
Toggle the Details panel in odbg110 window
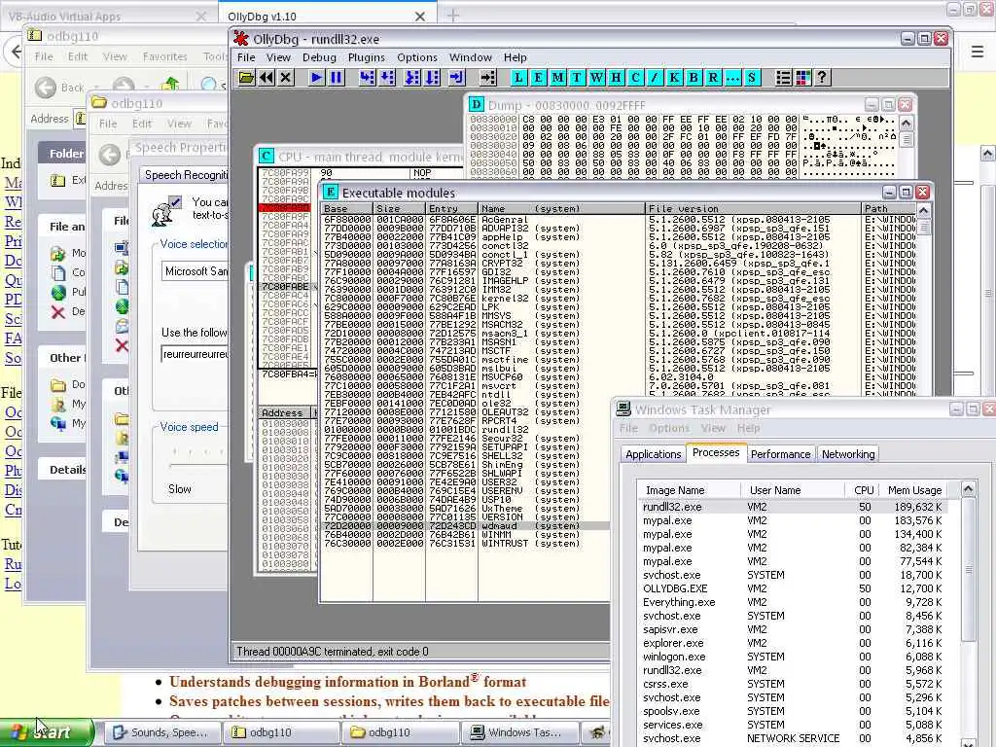[62, 470]
